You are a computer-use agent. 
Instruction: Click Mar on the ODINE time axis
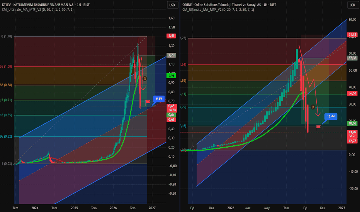(248, 208)
